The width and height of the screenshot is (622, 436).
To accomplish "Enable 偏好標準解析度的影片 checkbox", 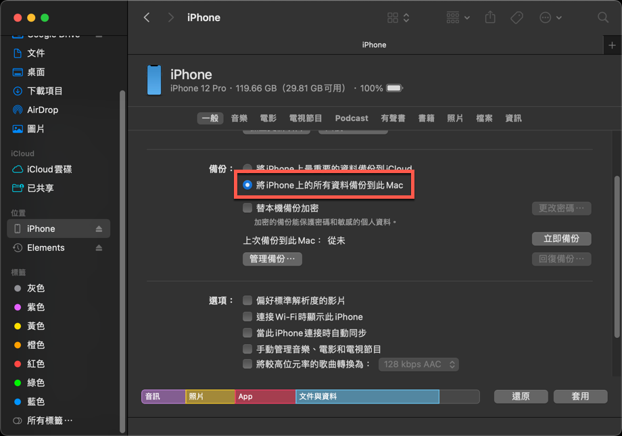I will [x=247, y=300].
